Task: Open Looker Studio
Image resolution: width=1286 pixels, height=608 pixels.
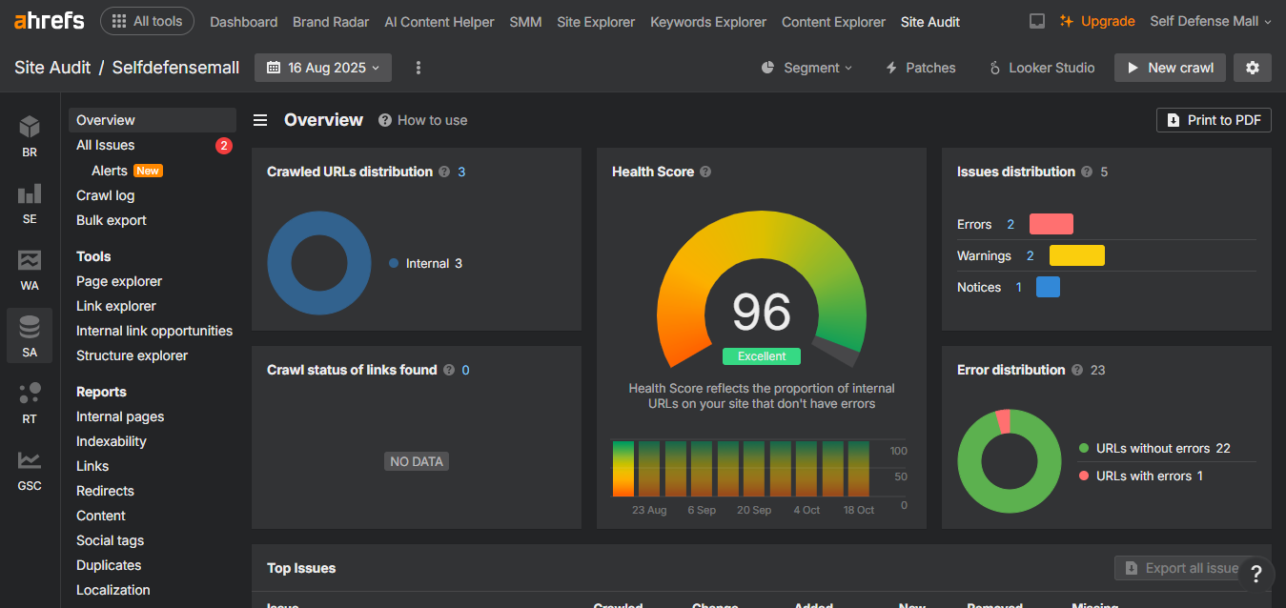Action: coord(1041,68)
